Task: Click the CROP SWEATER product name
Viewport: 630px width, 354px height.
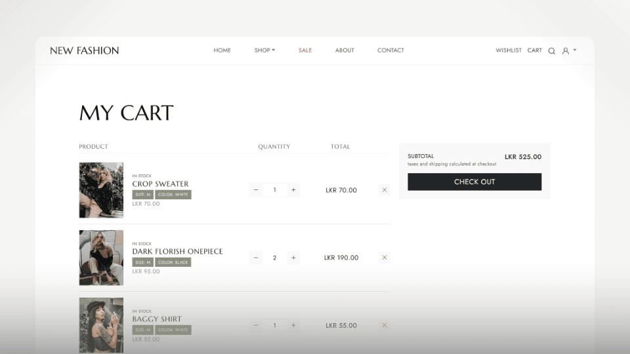Action: (160, 184)
